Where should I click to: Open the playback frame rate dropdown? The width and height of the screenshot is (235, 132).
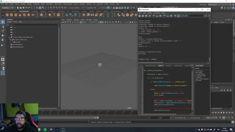pos(211,118)
